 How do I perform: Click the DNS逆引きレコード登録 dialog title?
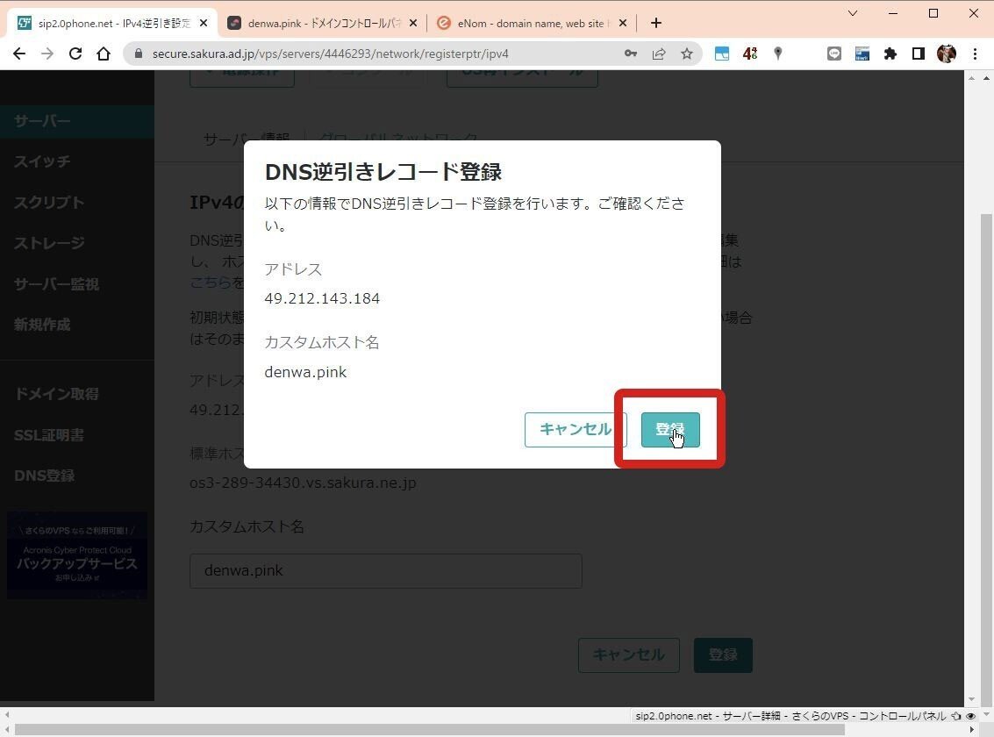pyautogui.click(x=383, y=172)
